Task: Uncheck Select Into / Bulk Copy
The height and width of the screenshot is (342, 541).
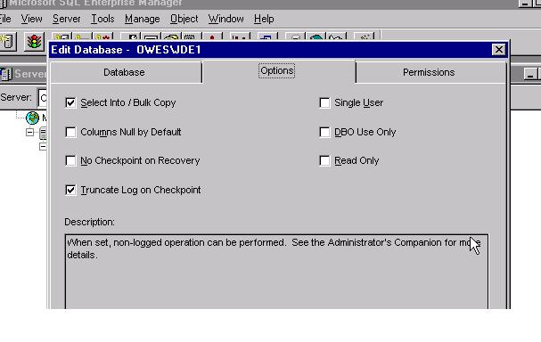Action: (x=70, y=102)
